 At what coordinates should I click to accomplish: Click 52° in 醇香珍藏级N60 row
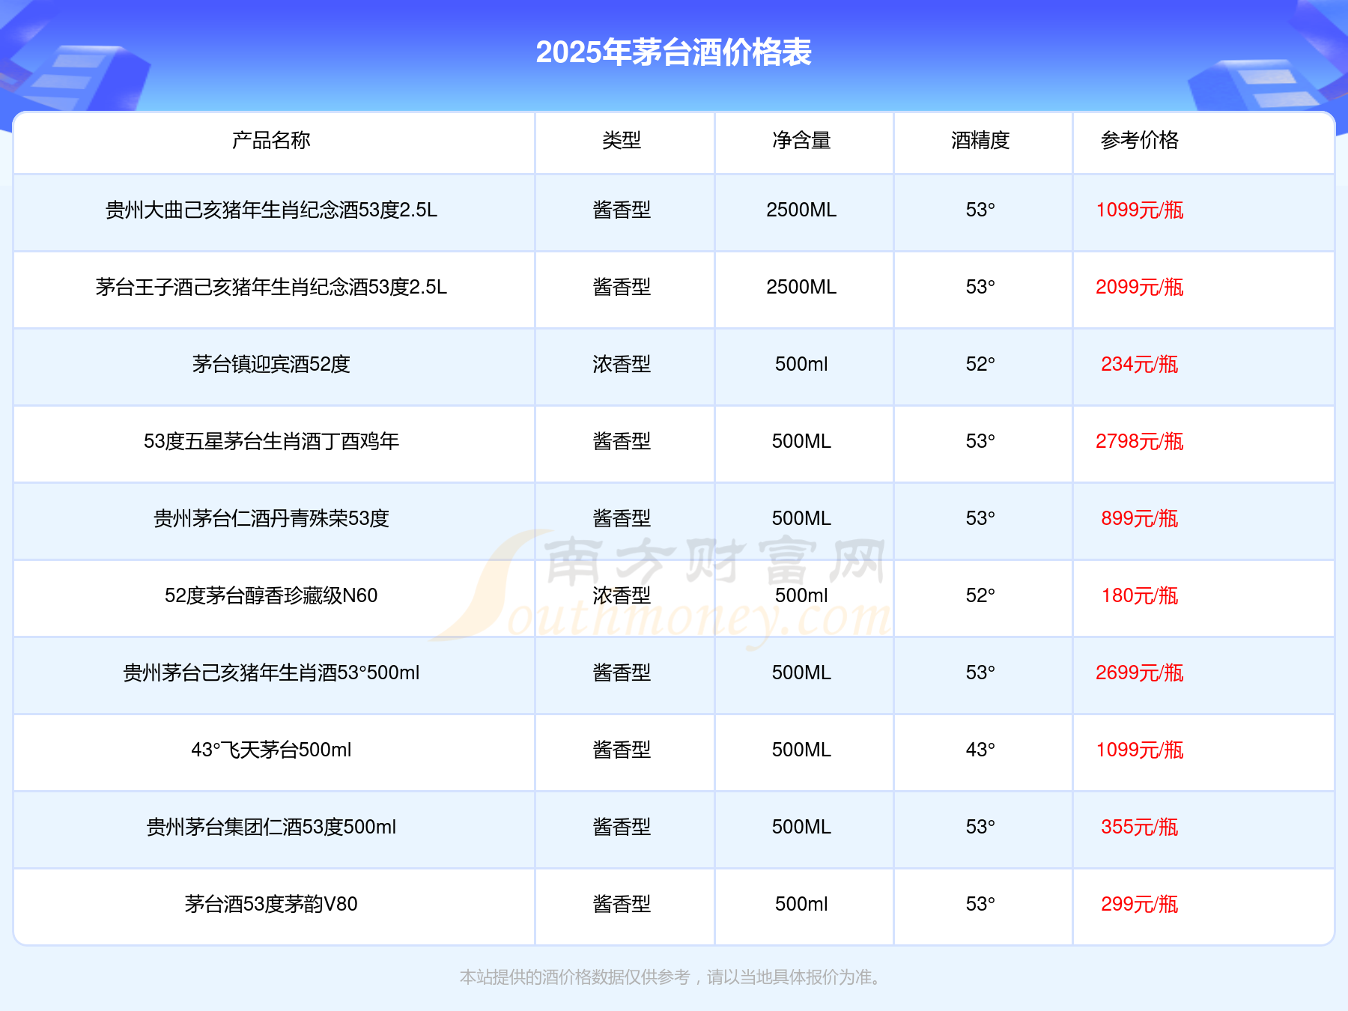point(980,595)
